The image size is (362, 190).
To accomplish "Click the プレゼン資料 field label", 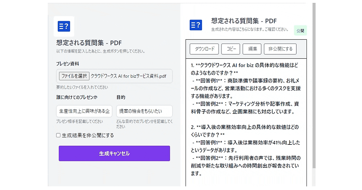I will pyautogui.click(x=68, y=64).
